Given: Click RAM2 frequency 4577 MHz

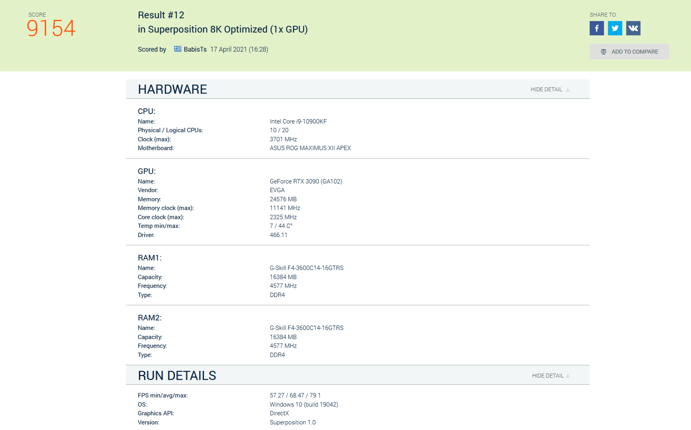Looking at the screenshot, I should click(x=283, y=346).
